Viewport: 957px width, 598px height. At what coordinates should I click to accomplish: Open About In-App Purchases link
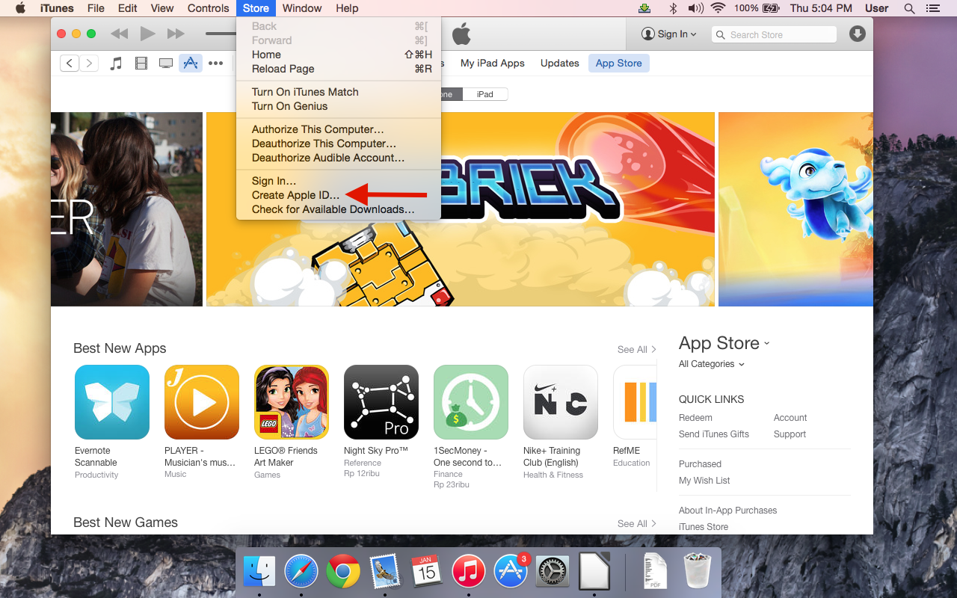point(727,511)
